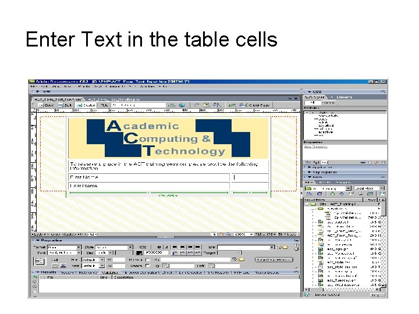Open the View Options icon menu

click(x=206, y=105)
